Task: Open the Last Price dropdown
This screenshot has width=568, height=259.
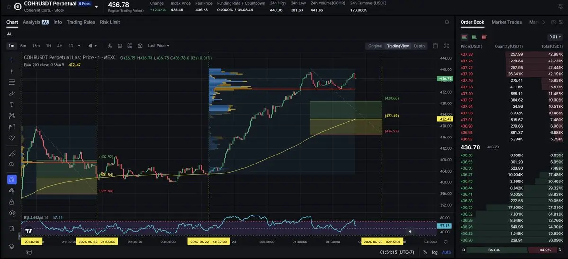Action: [159, 46]
